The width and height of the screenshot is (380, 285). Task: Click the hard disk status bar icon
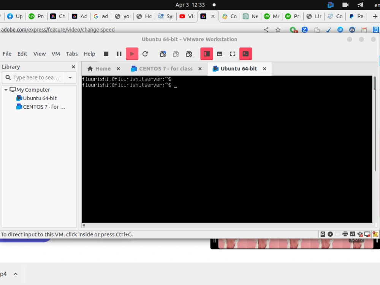[323, 234]
